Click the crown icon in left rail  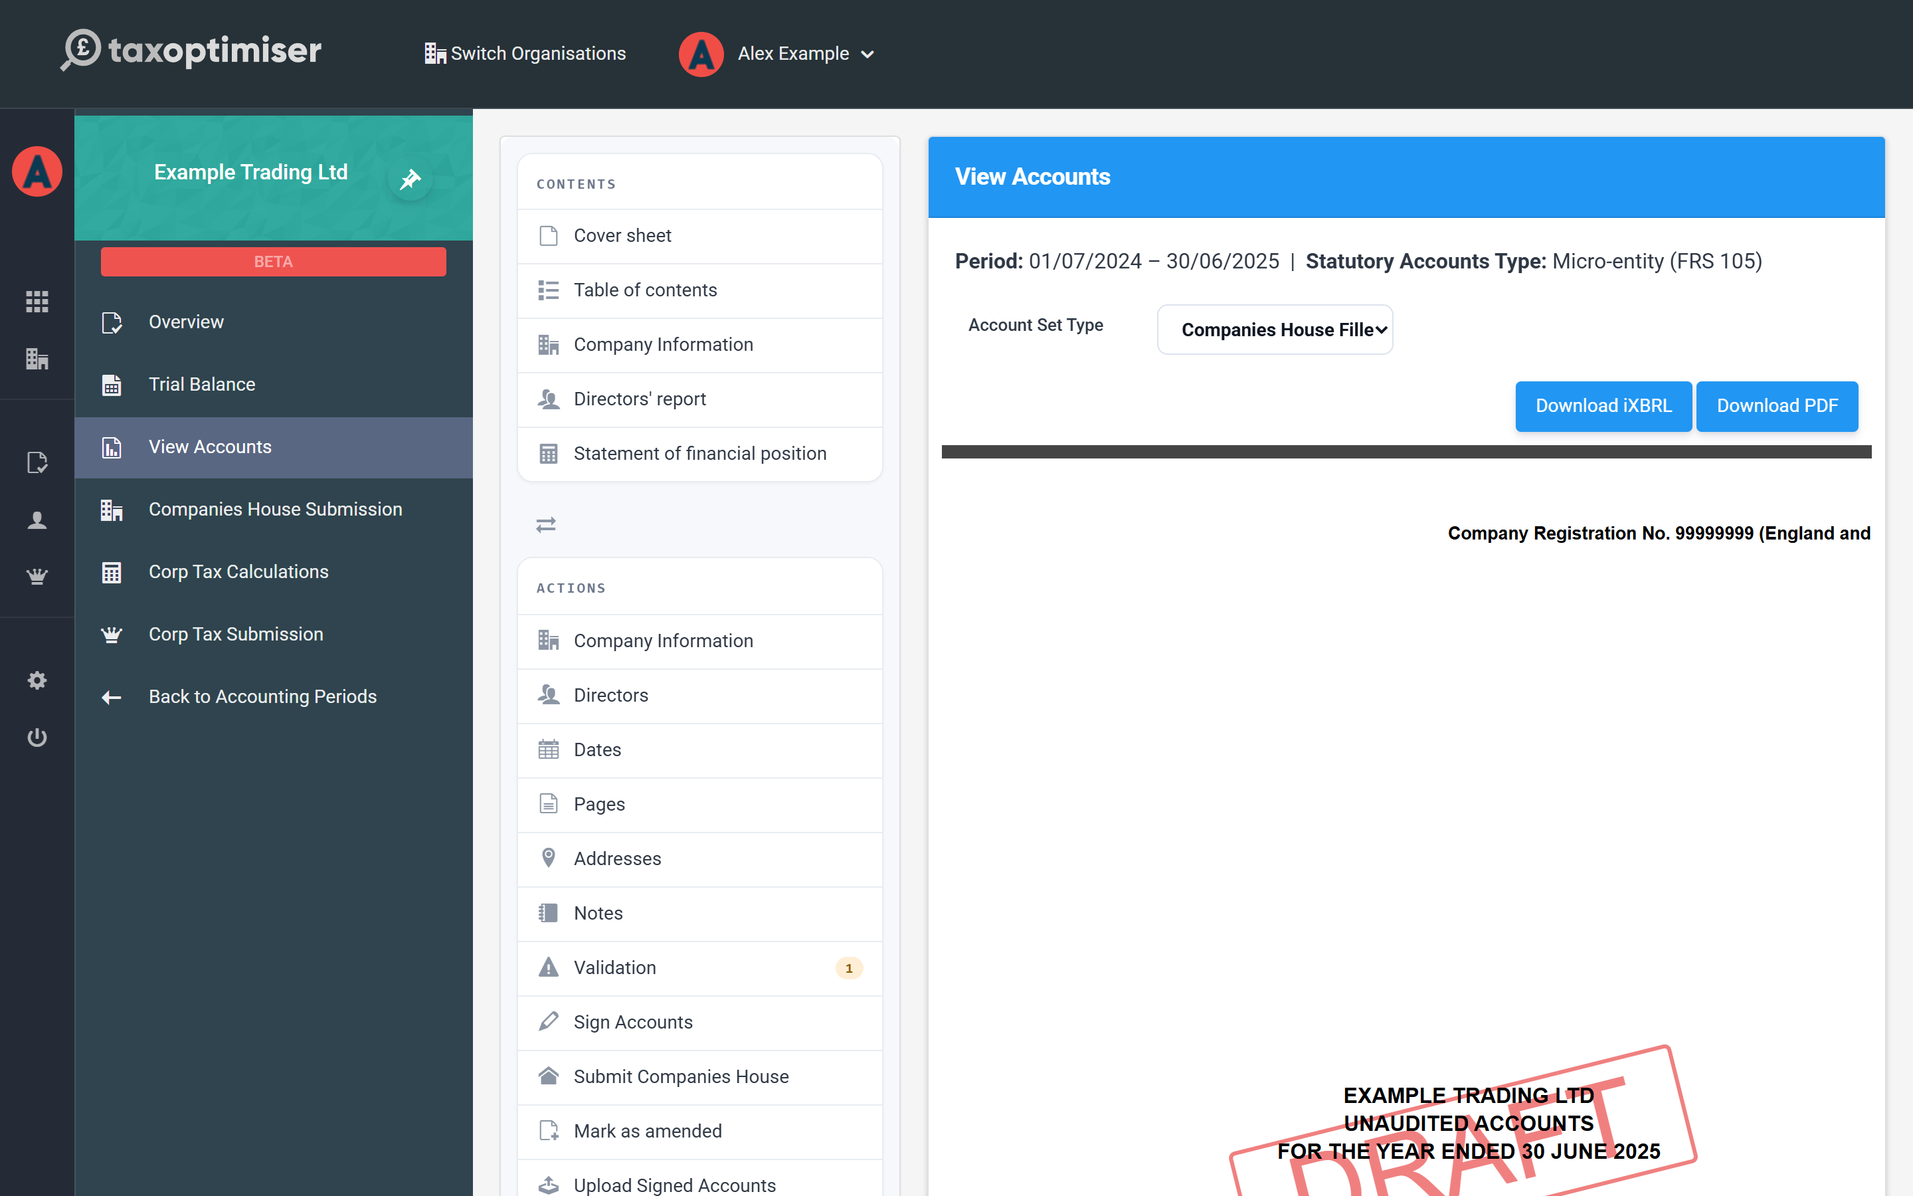[37, 577]
